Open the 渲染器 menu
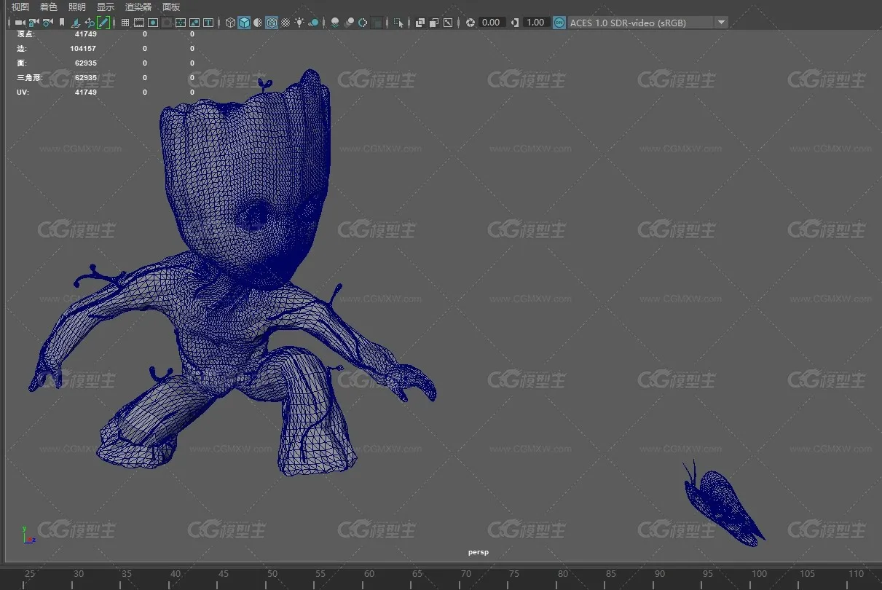 (x=138, y=7)
